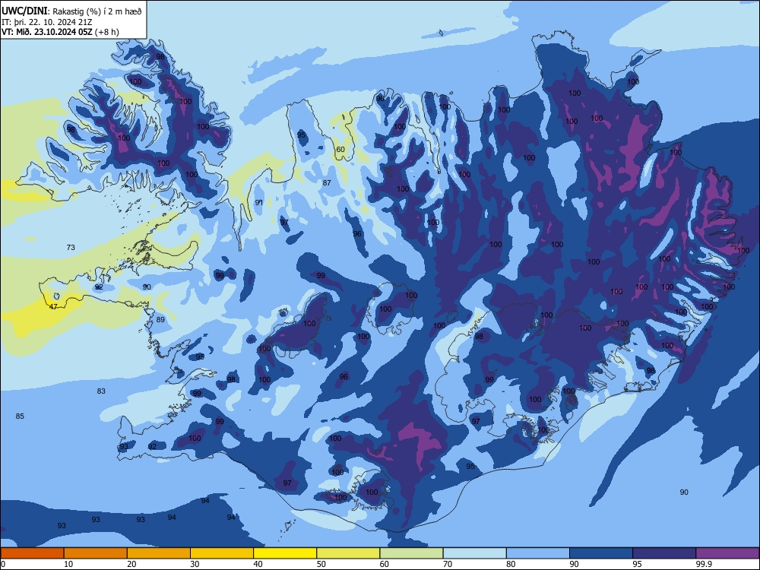
Task: Click the '83' humidity value on the map
Action: (101, 391)
